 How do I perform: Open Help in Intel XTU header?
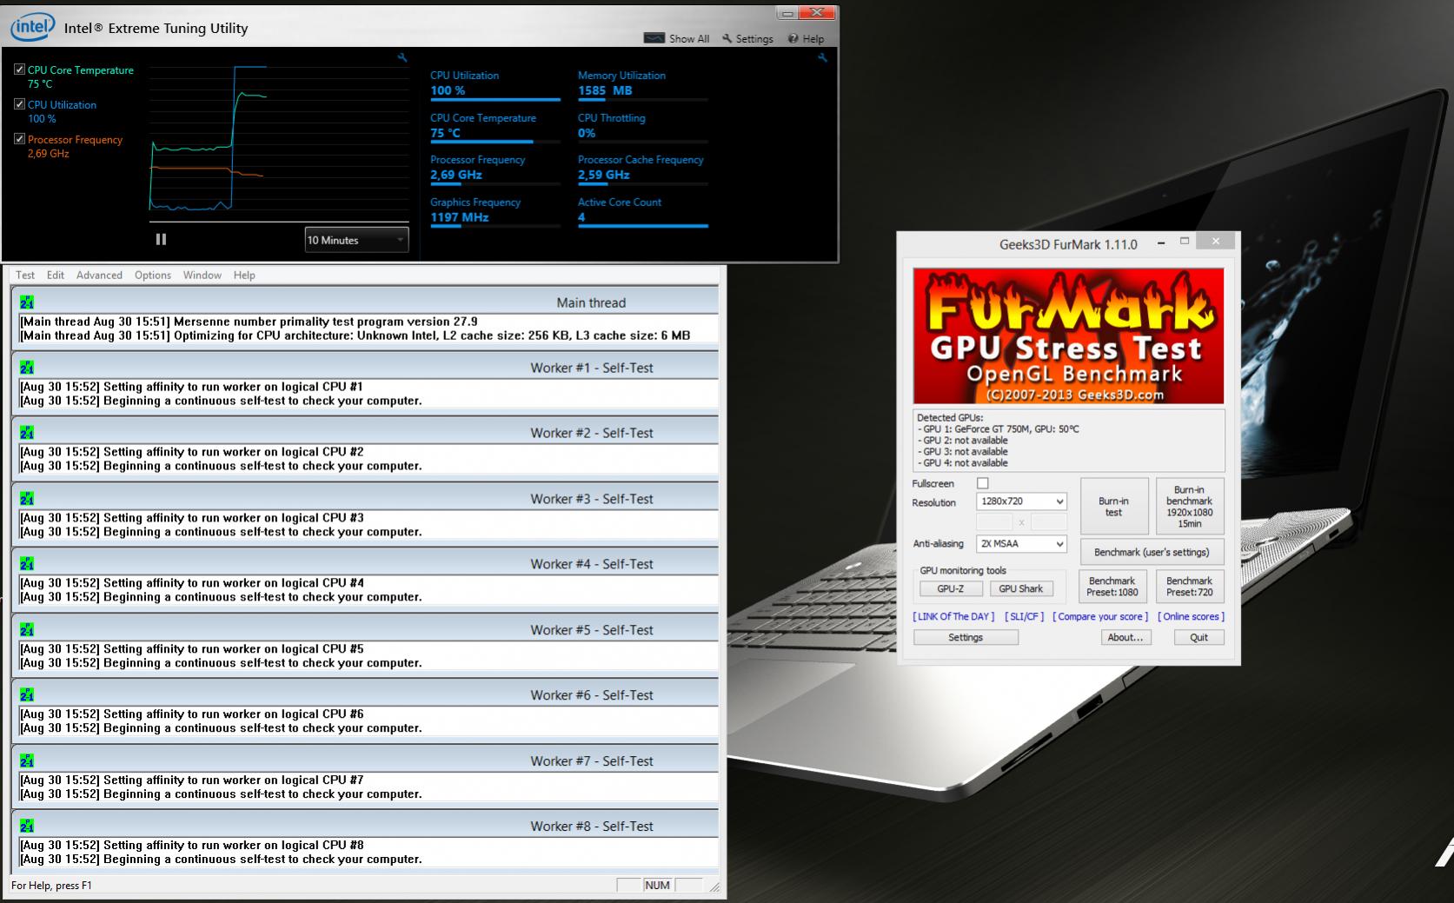coord(806,38)
